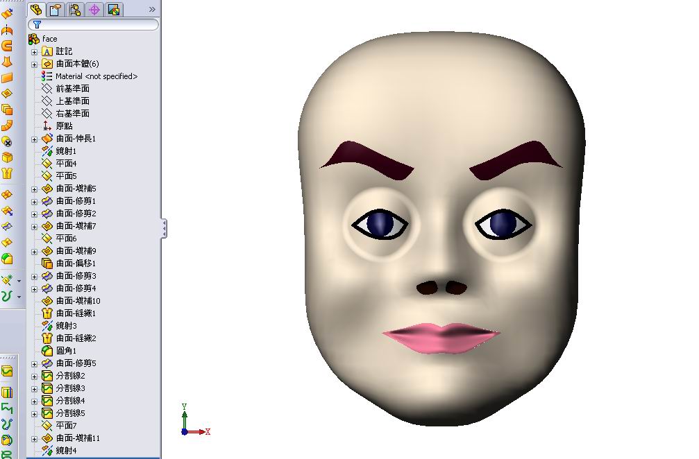The width and height of the screenshot is (699, 459).
Task: Select the Lofted Surface tool icon
Action: point(8,61)
